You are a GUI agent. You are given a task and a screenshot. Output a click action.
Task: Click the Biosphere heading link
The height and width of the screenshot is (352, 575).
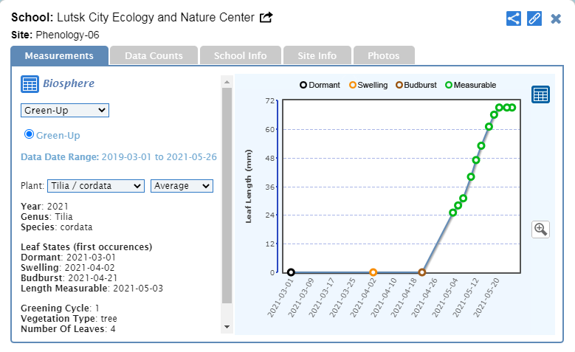tap(69, 83)
